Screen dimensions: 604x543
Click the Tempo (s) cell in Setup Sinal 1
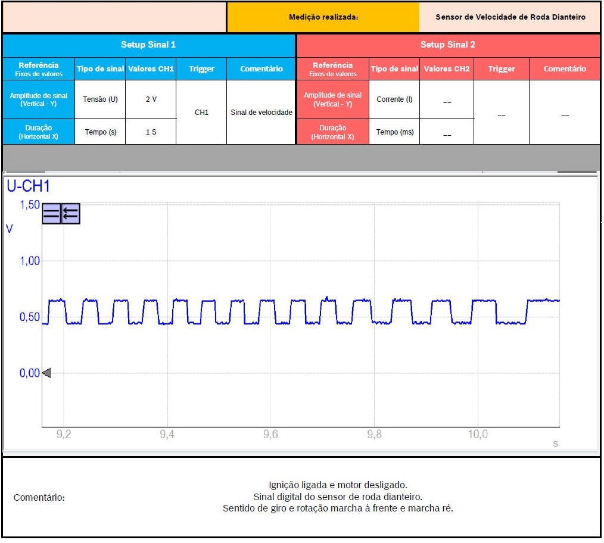(100, 132)
